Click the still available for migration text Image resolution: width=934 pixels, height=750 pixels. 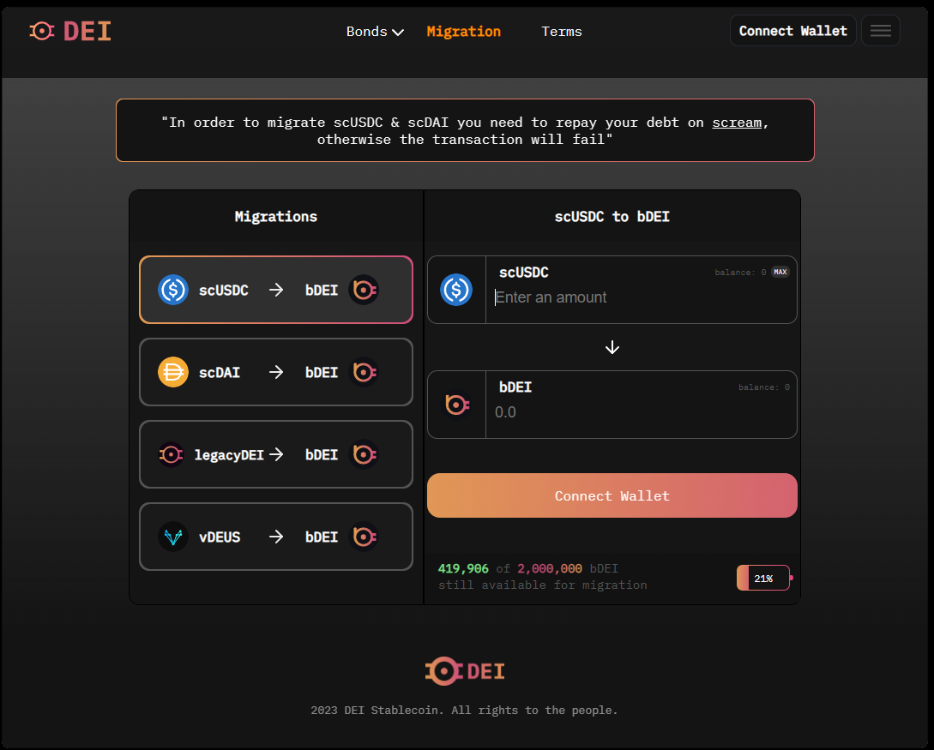coord(542,585)
